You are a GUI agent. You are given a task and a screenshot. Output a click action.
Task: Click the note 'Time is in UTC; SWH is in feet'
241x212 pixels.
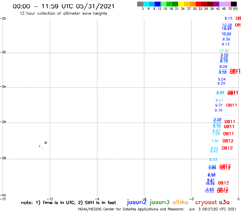coord(68,203)
